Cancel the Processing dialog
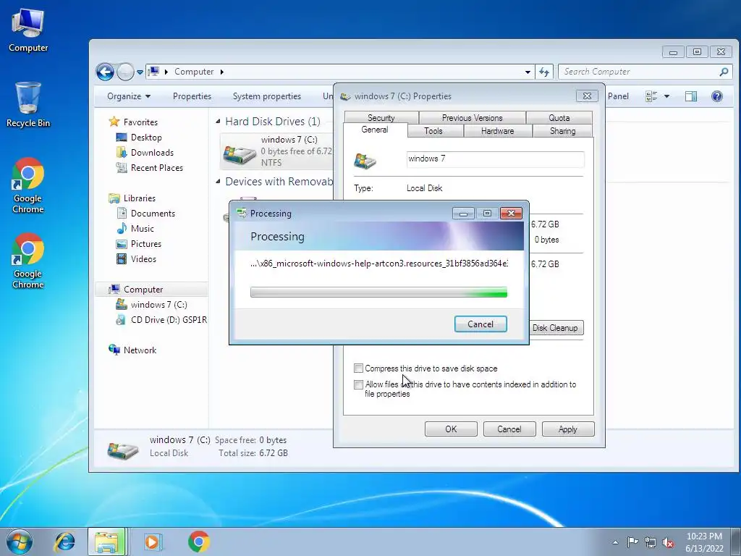Viewport: 741px width, 556px height. 480,324
